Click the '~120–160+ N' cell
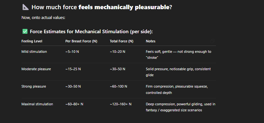 pyautogui.click(x=121, y=104)
